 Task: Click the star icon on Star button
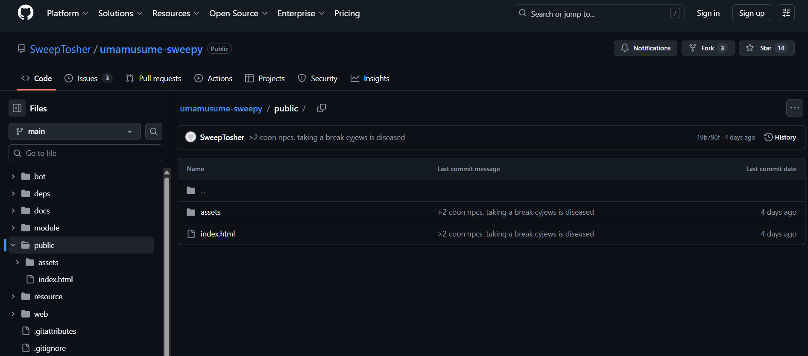pos(750,48)
